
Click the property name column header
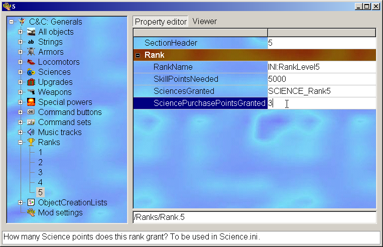point(200,33)
